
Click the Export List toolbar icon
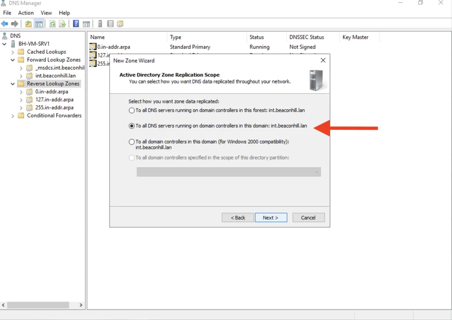(x=62, y=24)
